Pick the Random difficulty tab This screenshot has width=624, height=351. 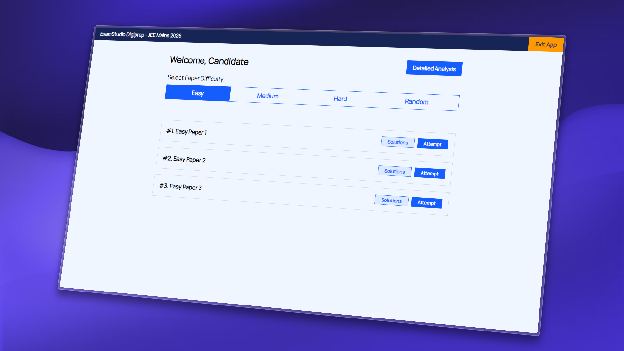tap(417, 102)
